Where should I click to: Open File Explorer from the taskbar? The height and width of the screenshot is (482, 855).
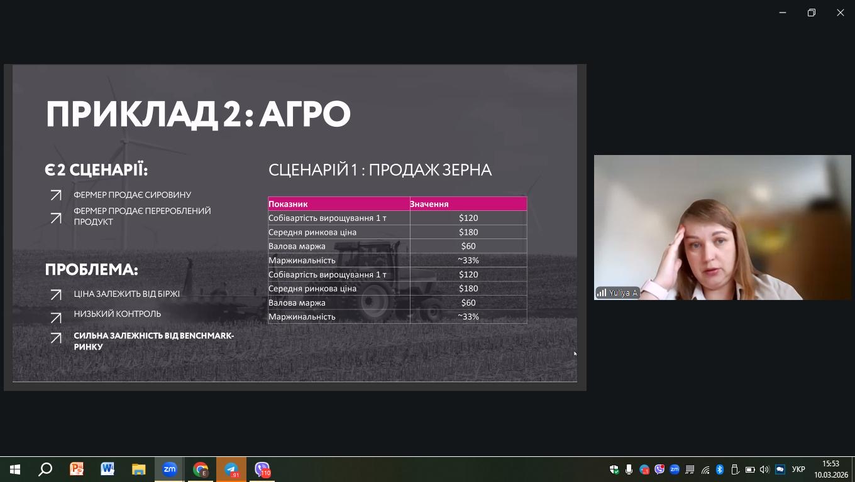[138, 469]
